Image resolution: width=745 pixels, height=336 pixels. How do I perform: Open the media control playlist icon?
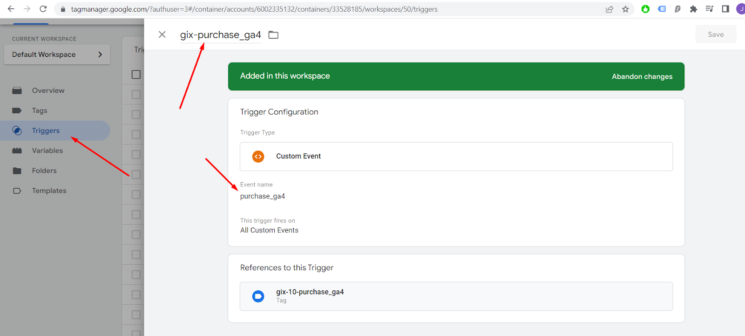709,9
